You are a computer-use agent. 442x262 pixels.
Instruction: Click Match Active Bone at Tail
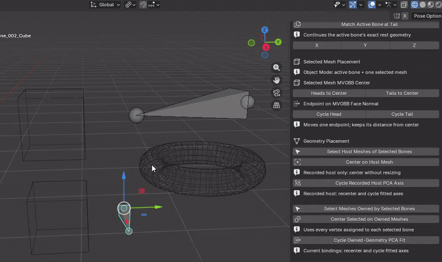click(366, 24)
